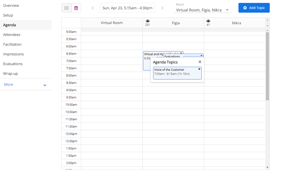Open the Wrap-up page
The image size is (285, 171).
tap(11, 73)
